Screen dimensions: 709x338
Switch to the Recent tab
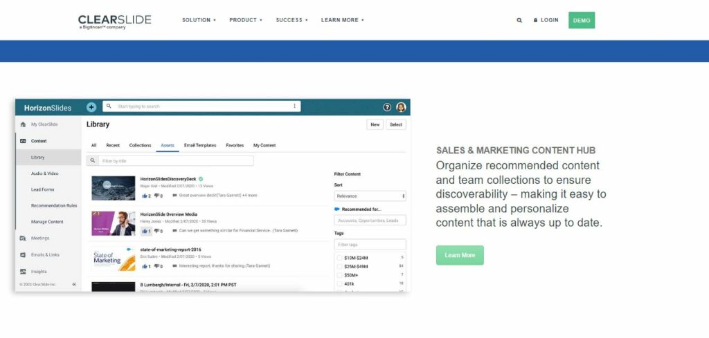point(113,145)
